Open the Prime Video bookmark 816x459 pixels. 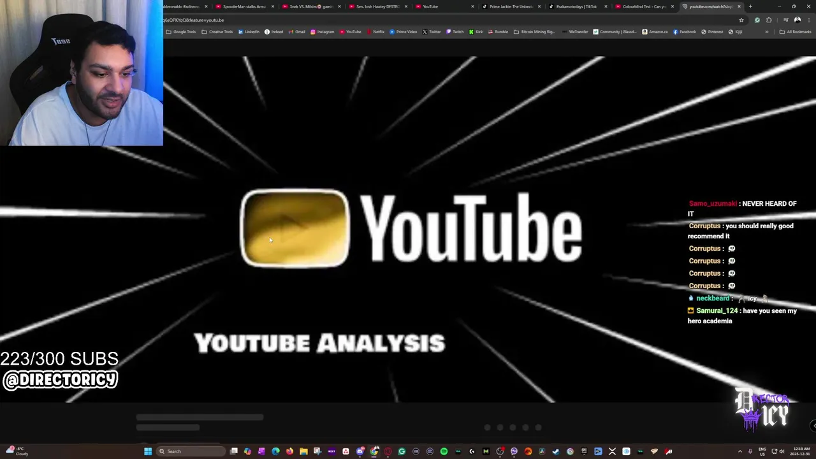[x=404, y=32]
